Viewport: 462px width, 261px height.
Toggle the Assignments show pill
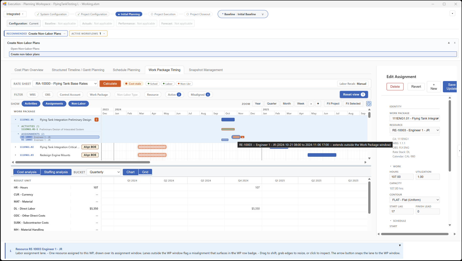click(x=54, y=104)
